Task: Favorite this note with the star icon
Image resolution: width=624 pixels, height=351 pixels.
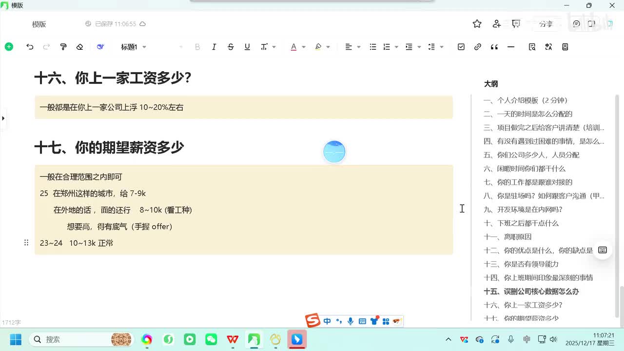Action: tap(477, 24)
